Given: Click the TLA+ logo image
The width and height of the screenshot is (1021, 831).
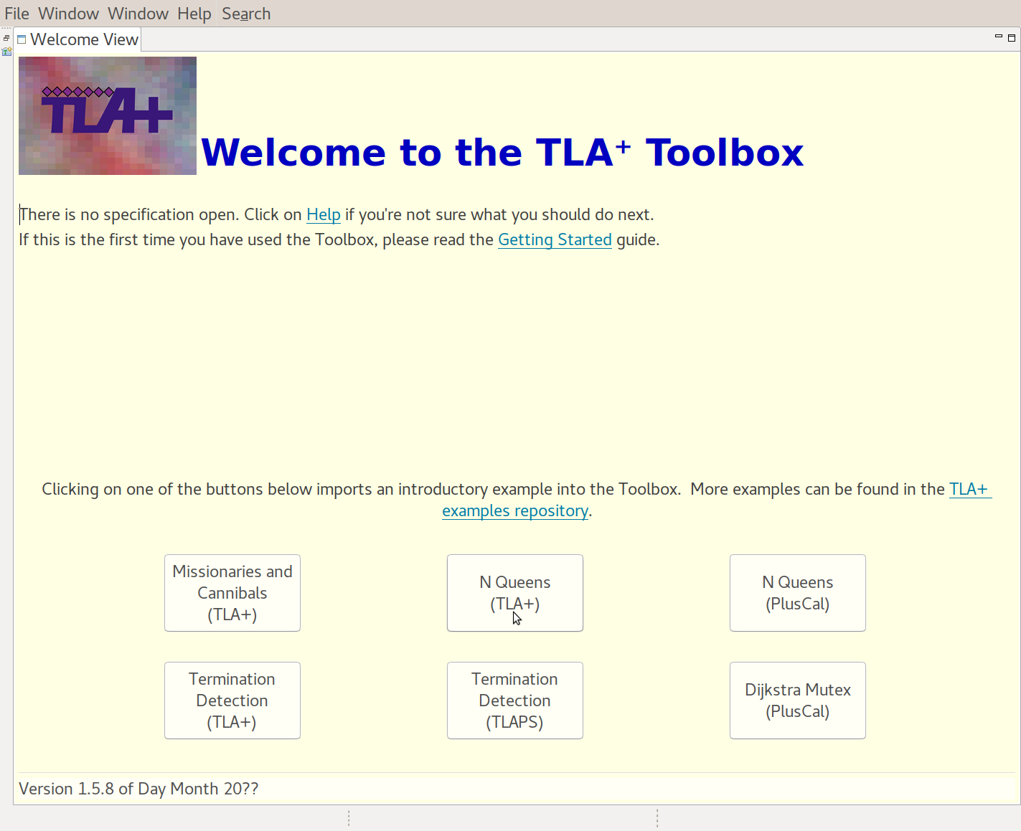Looking at the screenshot, I should pyautogui.click(x=107, y=115).
